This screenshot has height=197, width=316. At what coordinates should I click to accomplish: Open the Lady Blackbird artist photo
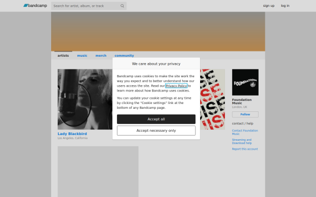click(85, 99)
